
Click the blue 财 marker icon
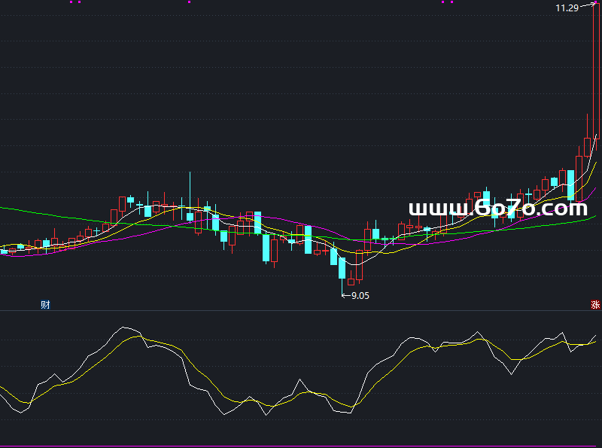pyautogui.click(x=45, y=305)
